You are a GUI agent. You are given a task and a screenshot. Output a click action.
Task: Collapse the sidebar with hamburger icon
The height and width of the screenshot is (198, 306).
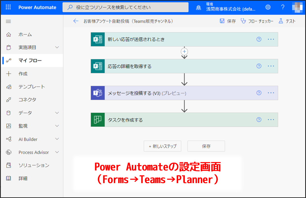coord(8,21)
